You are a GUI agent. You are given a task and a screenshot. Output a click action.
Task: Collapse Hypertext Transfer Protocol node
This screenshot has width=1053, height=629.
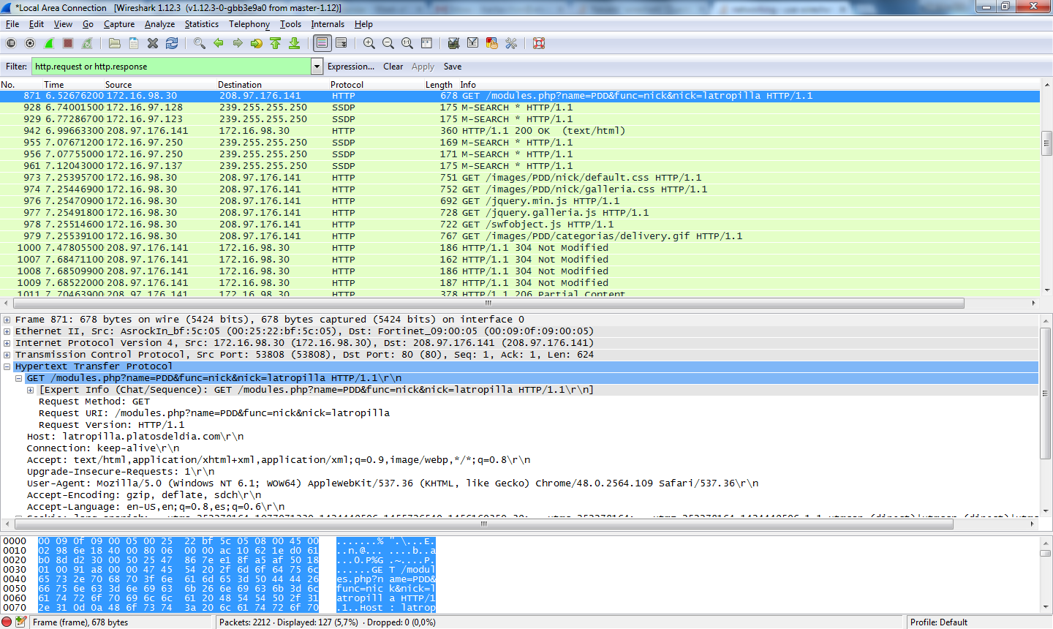pos(7,366)
